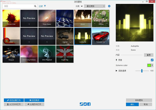Focus the 搜索 search input field

(x=20, y=6)
